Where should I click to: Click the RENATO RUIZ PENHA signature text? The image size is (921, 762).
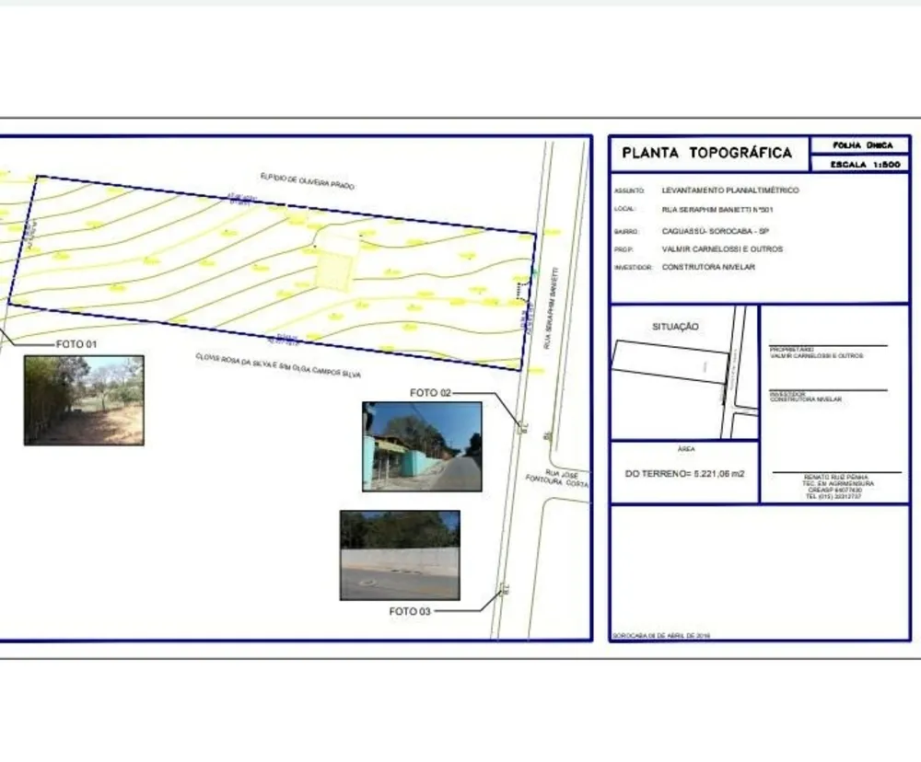[x=836, y=478]
